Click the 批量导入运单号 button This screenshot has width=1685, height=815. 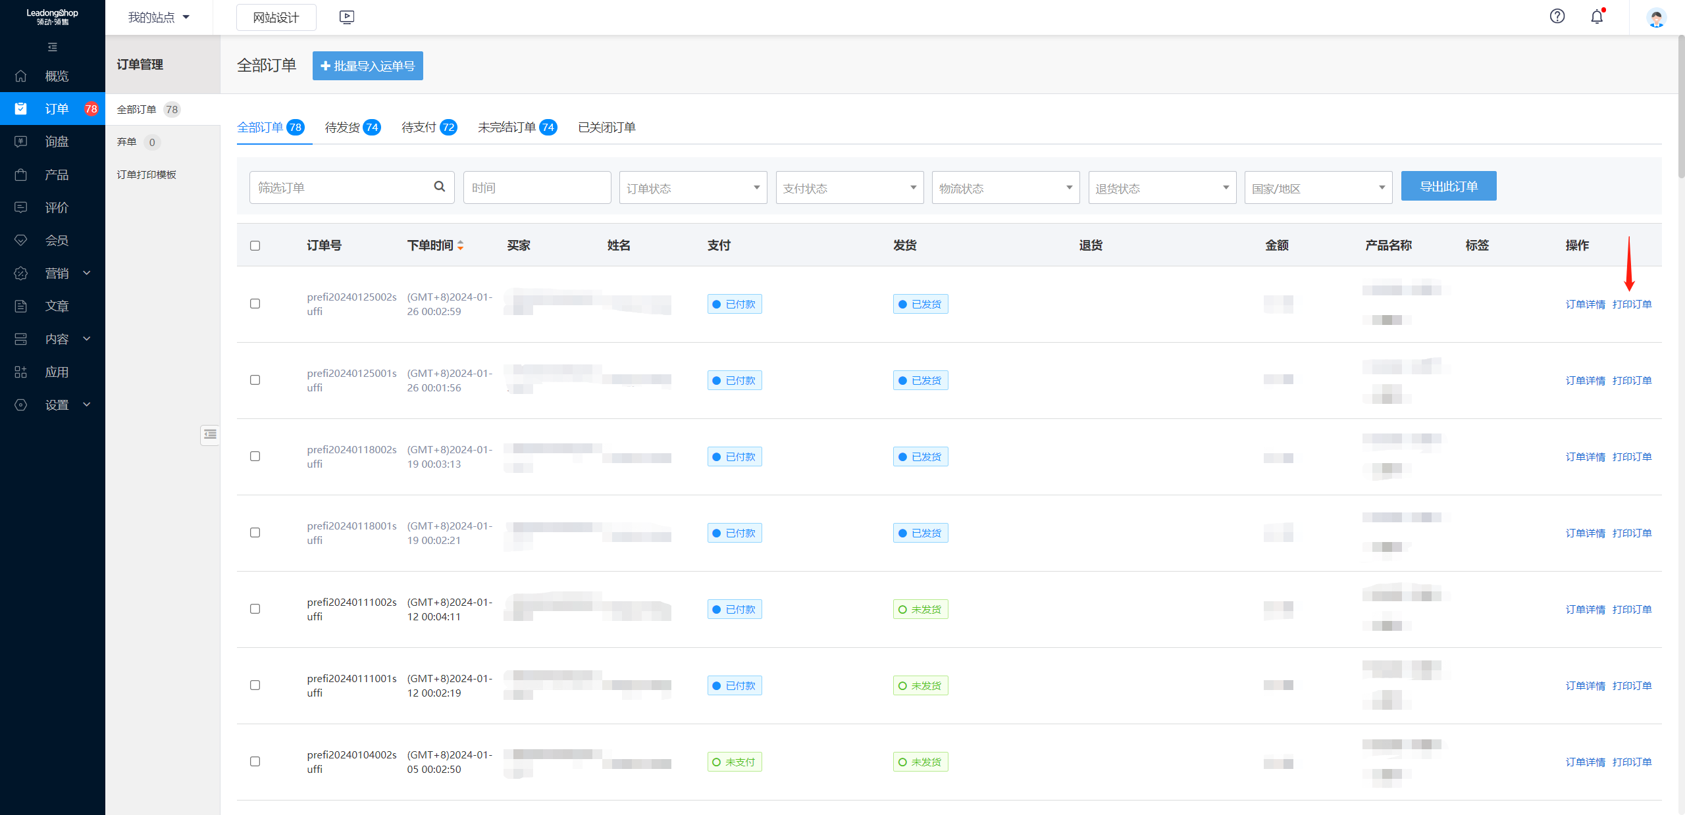pyautogui.click(x=367, y=66)
